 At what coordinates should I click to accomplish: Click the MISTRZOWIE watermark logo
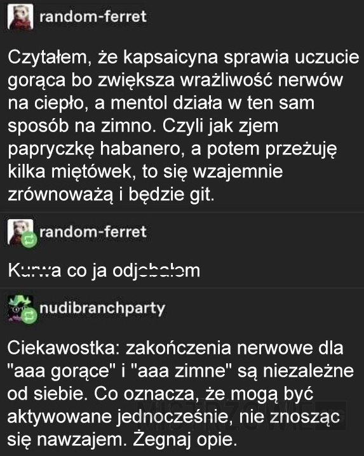click(x=241, y=415)
